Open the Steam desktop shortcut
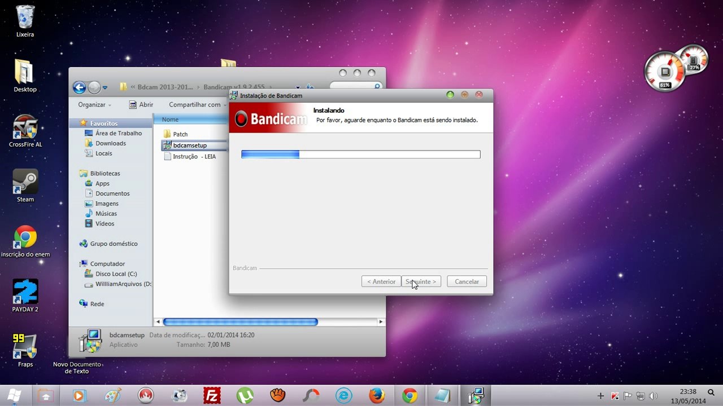The height and width of the screenshot is (406, 723). [x=25, y=186]
